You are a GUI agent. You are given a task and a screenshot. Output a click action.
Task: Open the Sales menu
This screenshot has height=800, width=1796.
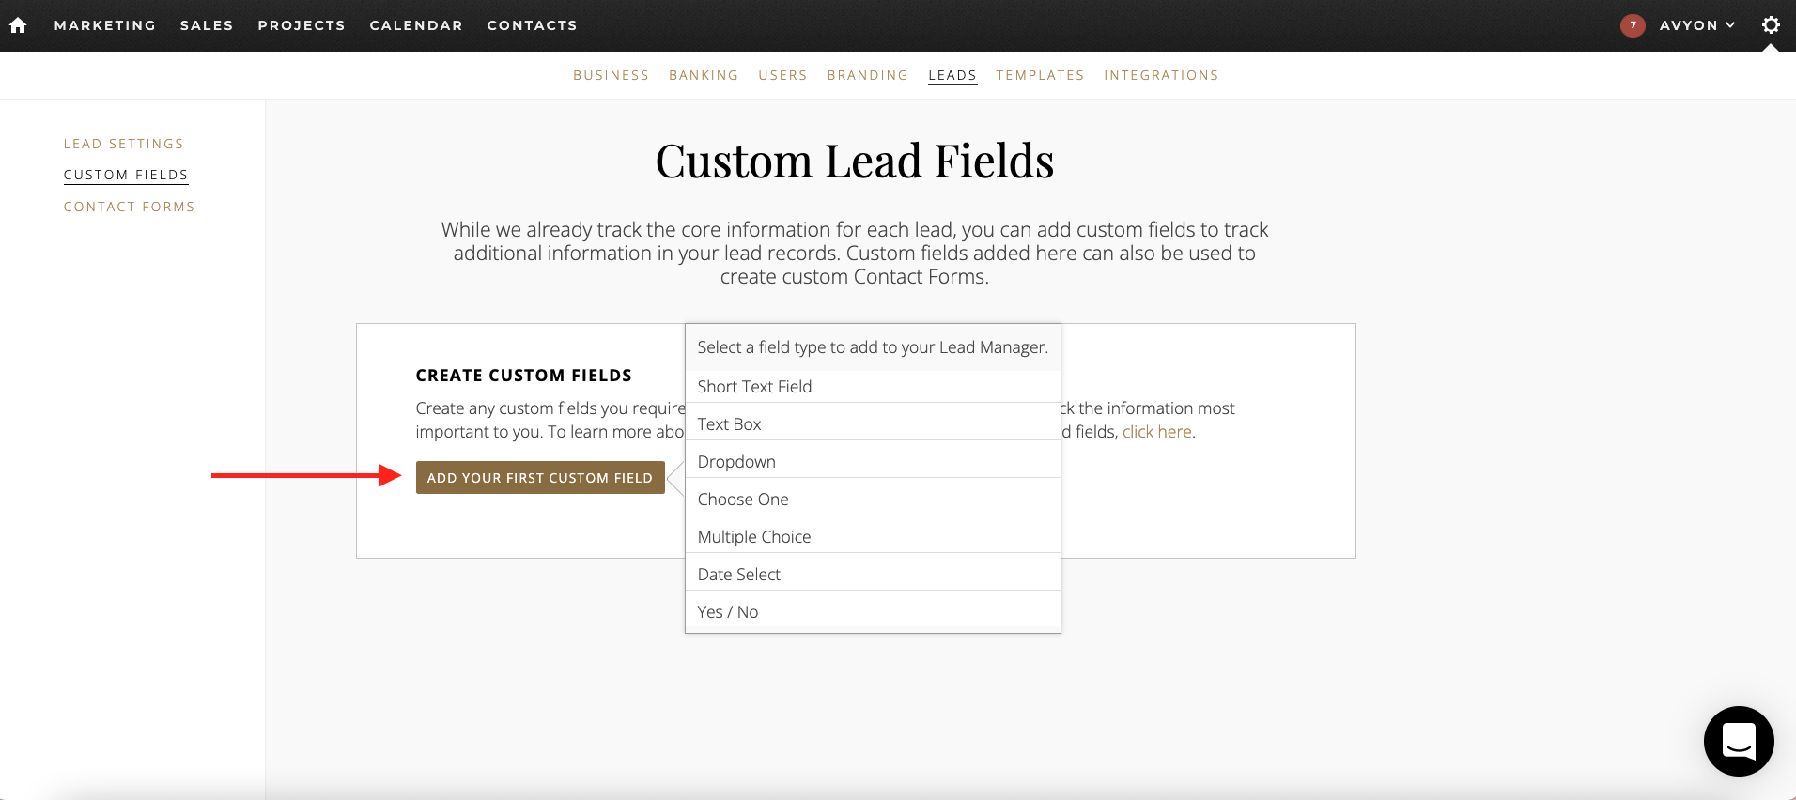[207, 25]
